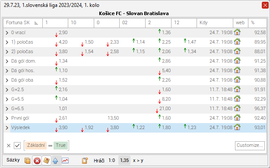
Task: Open the red line chart icon
Action: [65, 161]
